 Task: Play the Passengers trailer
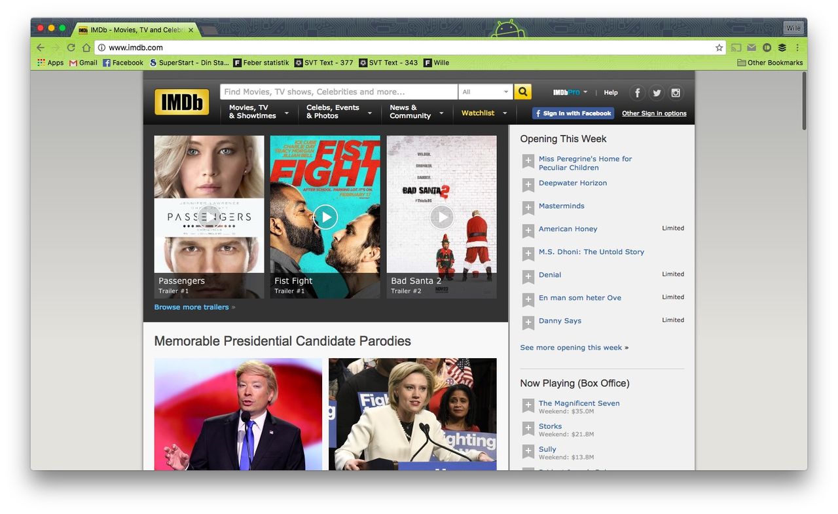click(209, 217)
